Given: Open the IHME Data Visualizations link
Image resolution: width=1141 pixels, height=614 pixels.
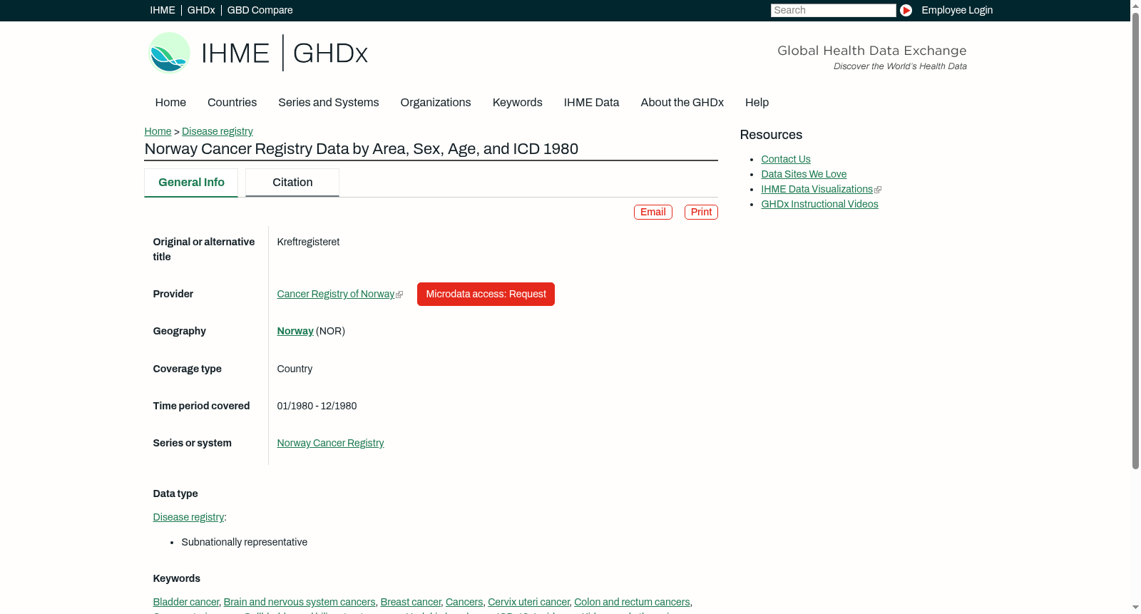Looking at the screenshot, I should (817, 190).
